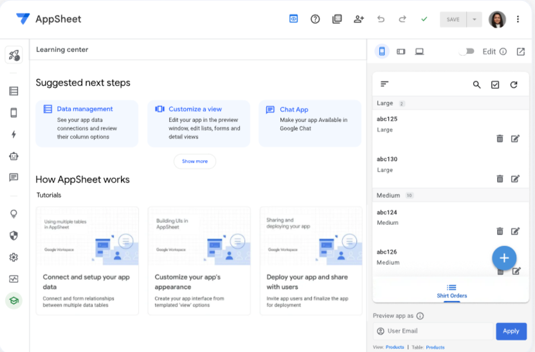Open the three-dot more options menu

click(x=518, y=19)
